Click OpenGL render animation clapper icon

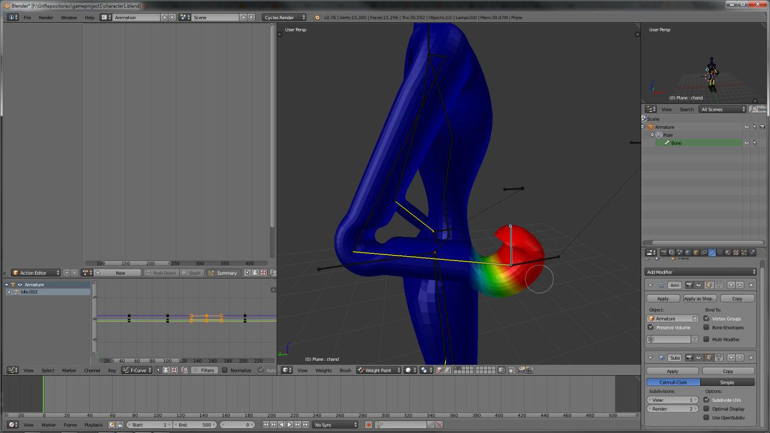pyautogui.click(x=530, y=370)
